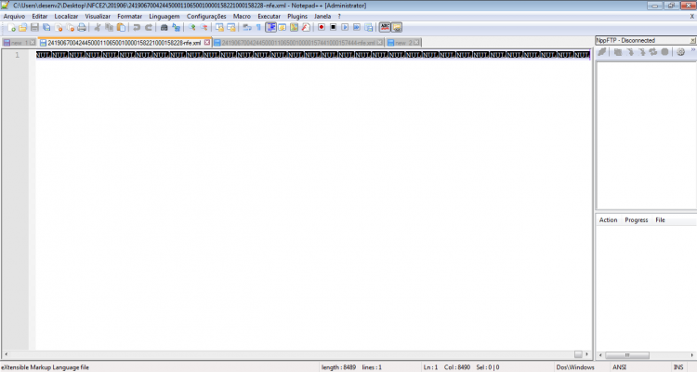This screenshot has height=372, width=697.
Task: Toggle synchronize vertical scrolling icon
Action: pos(219,28)
